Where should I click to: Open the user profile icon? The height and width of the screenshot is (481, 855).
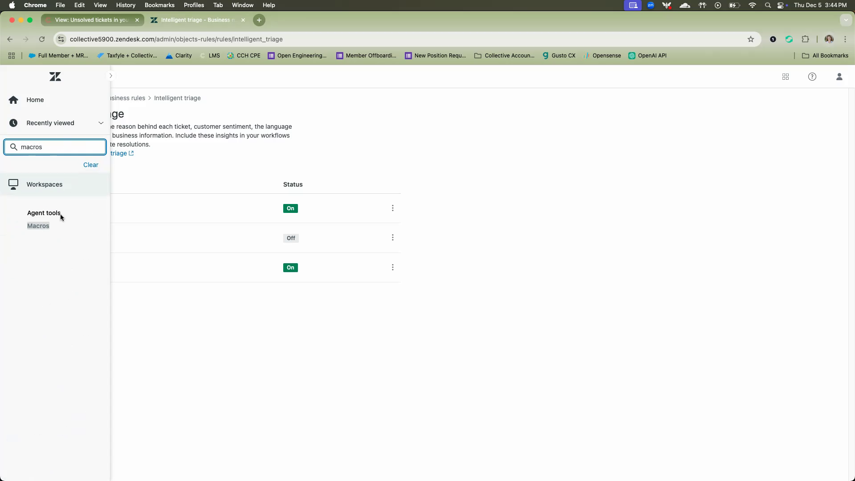pyautogui.click(x=839, y=77)
